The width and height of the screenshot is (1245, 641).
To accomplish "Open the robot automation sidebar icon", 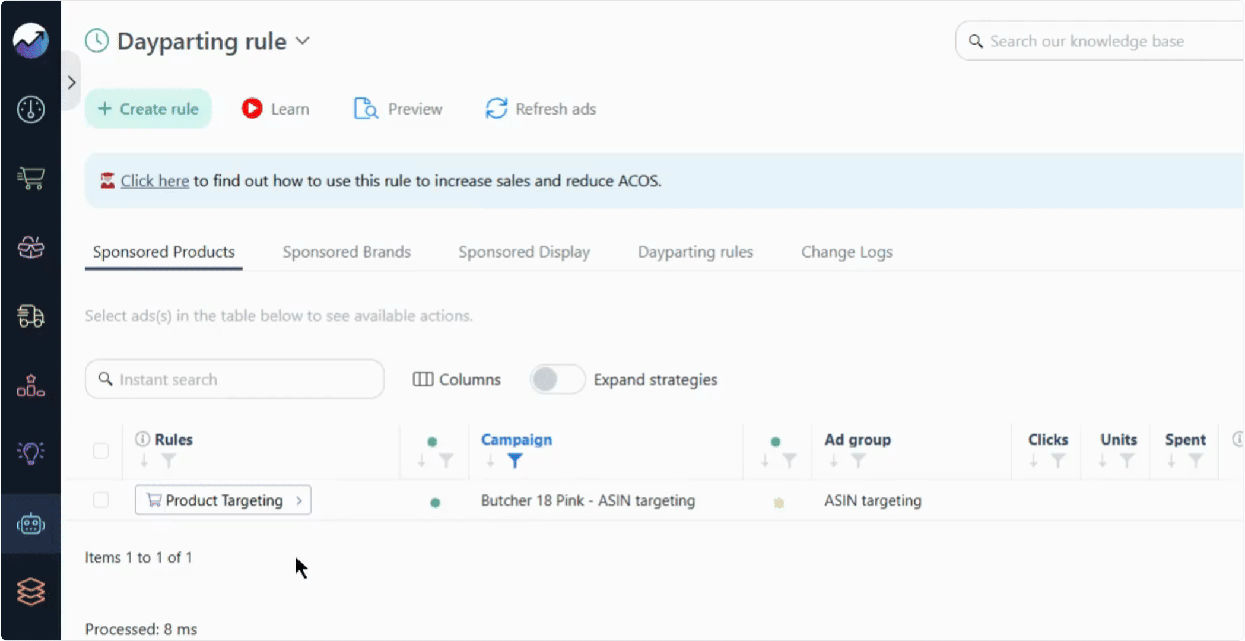I will pos(31,524).
